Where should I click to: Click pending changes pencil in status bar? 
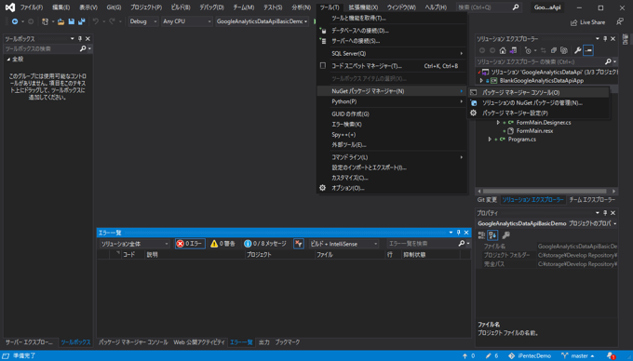[488, 355]
